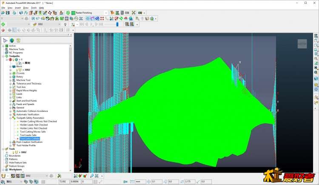Select Workplanes in the explorer tree
Image resolution: width=319 pixels, height=185 pixels.
[15, 170]
